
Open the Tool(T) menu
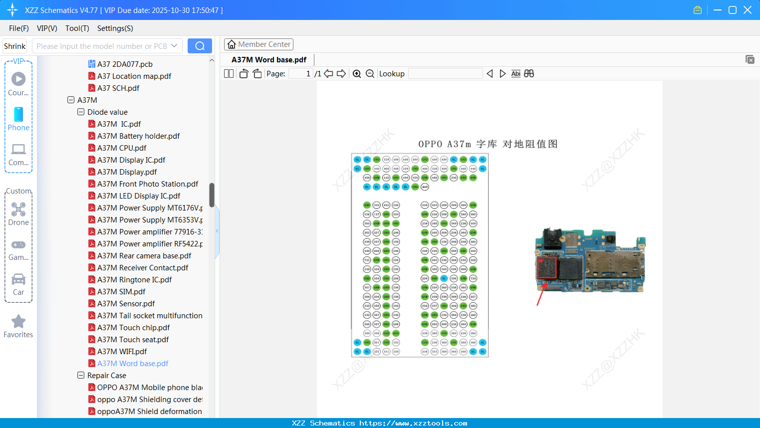pos(77,28)
